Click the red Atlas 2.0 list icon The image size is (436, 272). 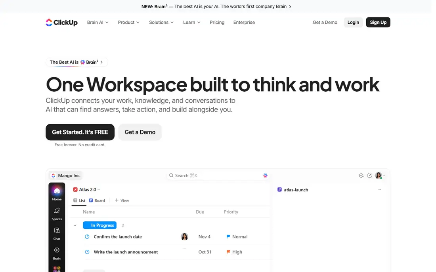pos(75,190)
